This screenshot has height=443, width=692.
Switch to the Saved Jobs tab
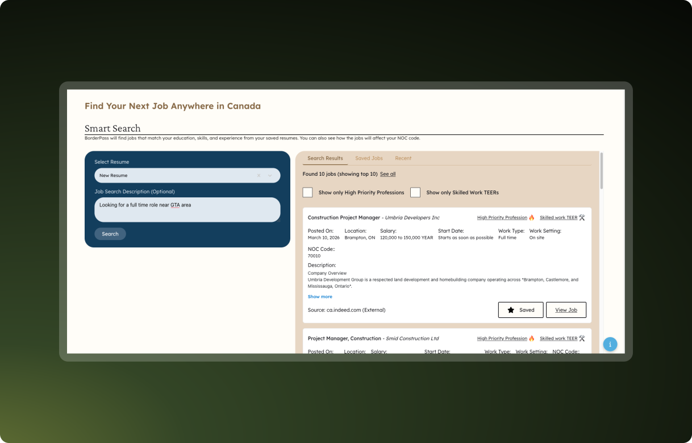tap(369, 158)
